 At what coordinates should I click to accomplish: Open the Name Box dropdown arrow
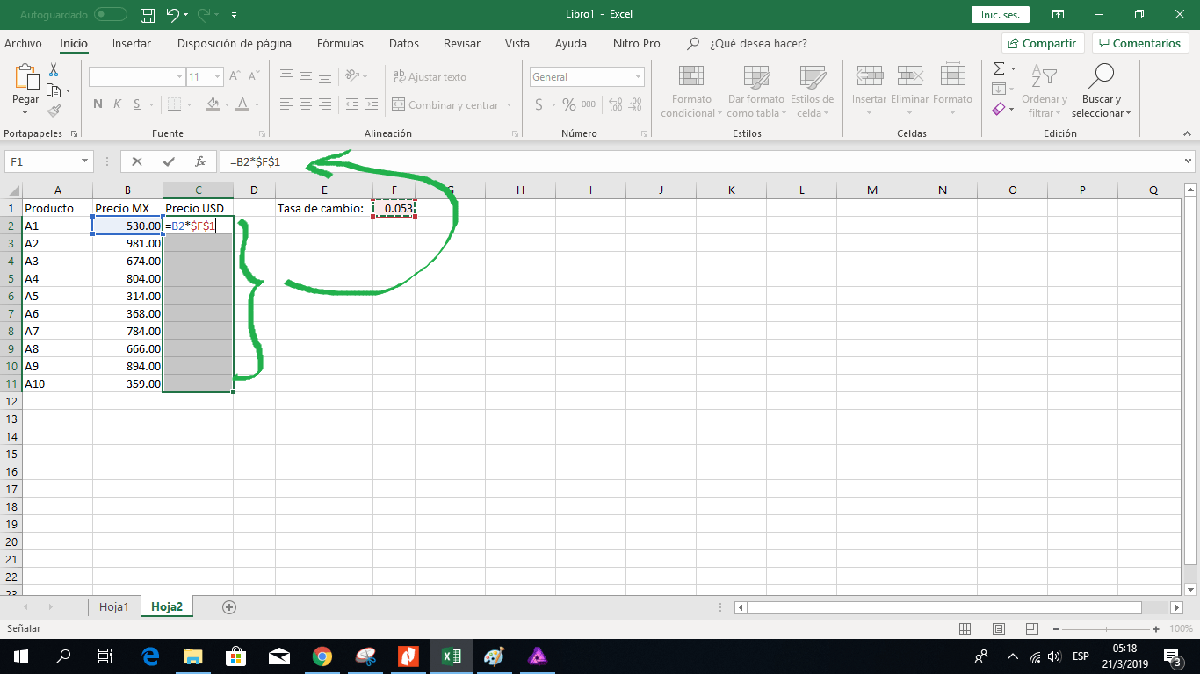click(x=85, y=161)
